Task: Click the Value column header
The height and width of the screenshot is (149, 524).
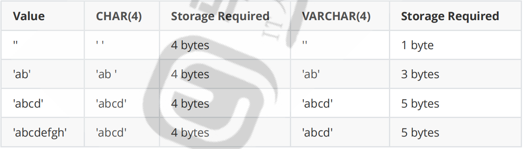Action: (x=29, y=17)
